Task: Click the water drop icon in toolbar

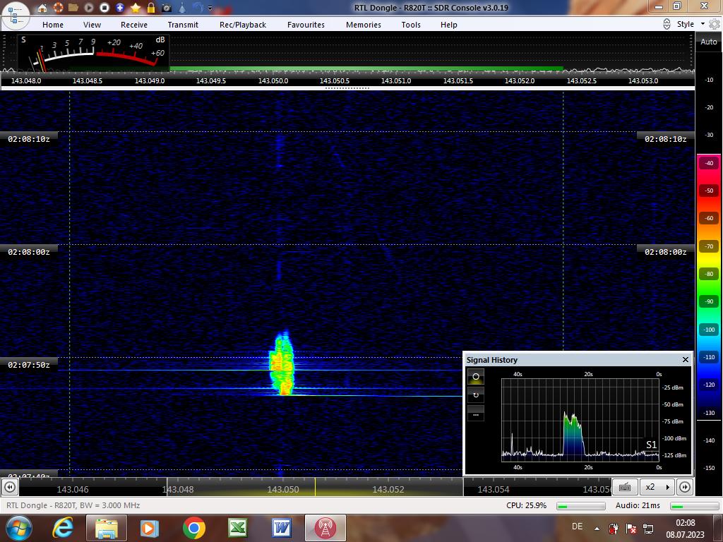Action: coord(182,8)
